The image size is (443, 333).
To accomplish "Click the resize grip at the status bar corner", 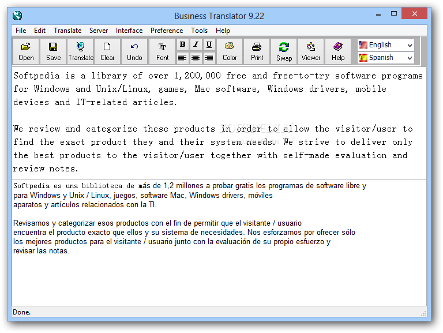I will 423,313.
